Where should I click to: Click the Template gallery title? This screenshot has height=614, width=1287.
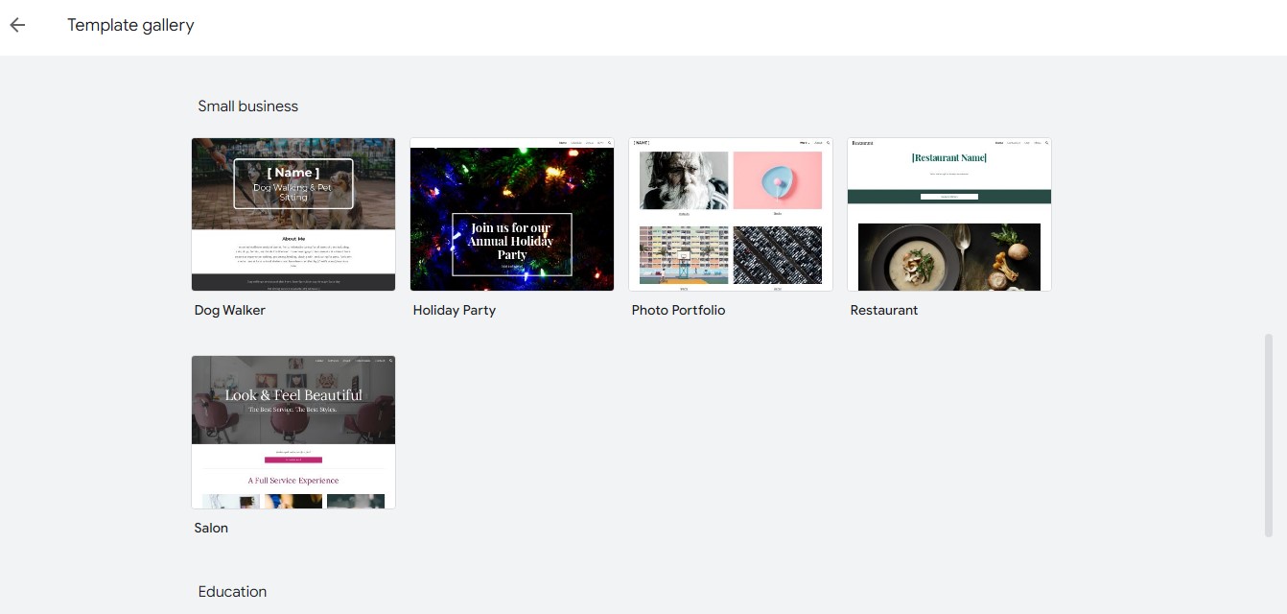click(x=130, y=25)
